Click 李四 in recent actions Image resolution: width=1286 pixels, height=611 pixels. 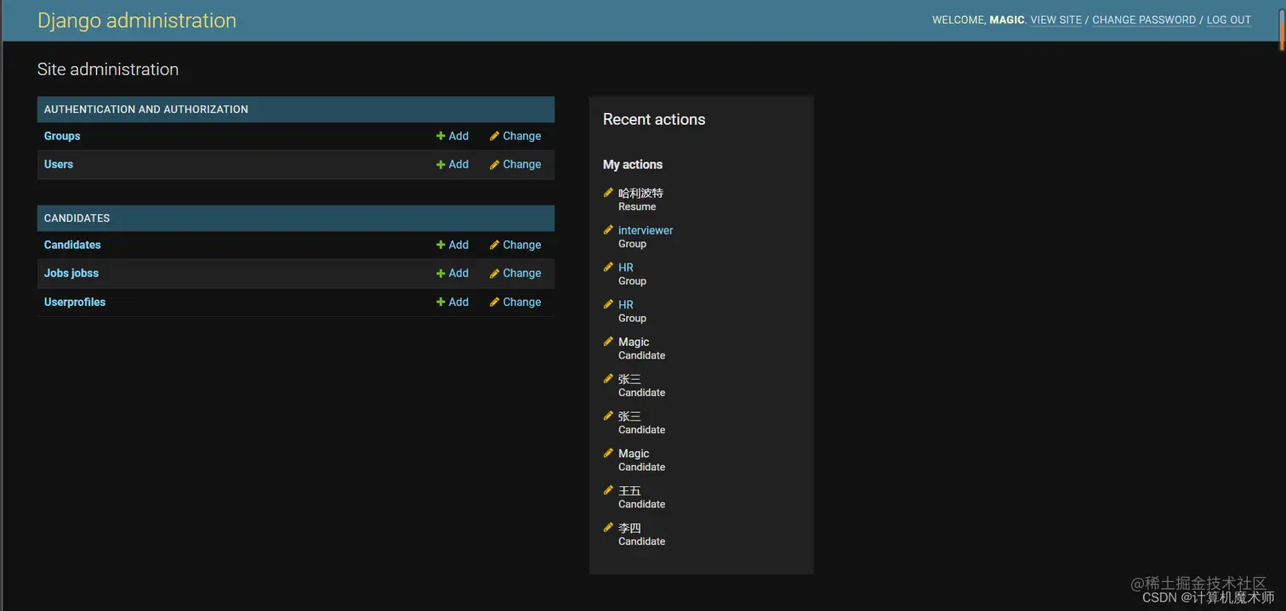629,528
